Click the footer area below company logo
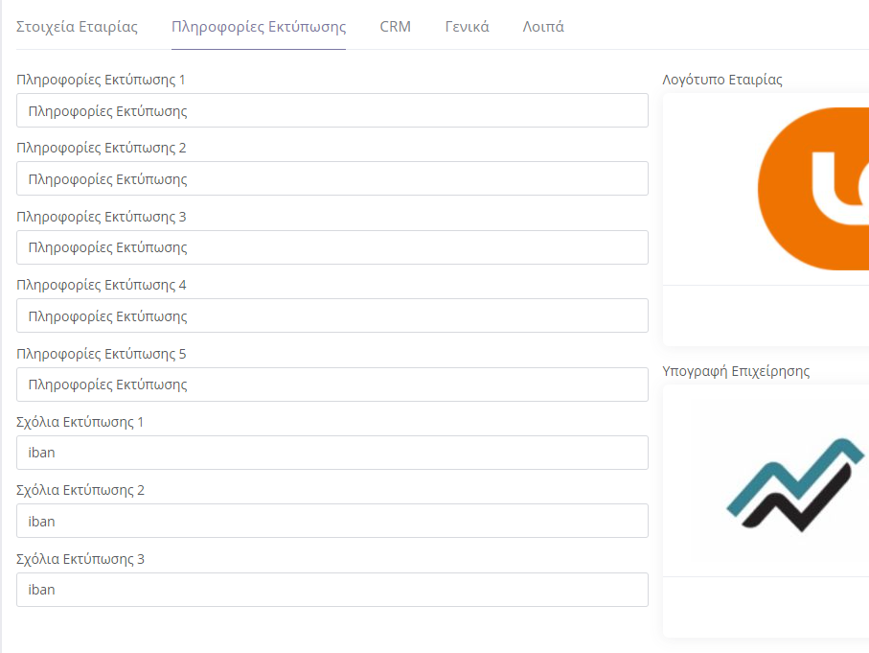 click(x=766, y=315)
